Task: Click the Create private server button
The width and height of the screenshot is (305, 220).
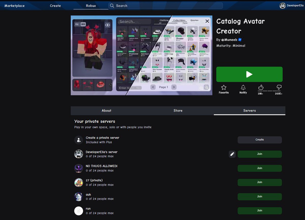Action: pos(260,140)
